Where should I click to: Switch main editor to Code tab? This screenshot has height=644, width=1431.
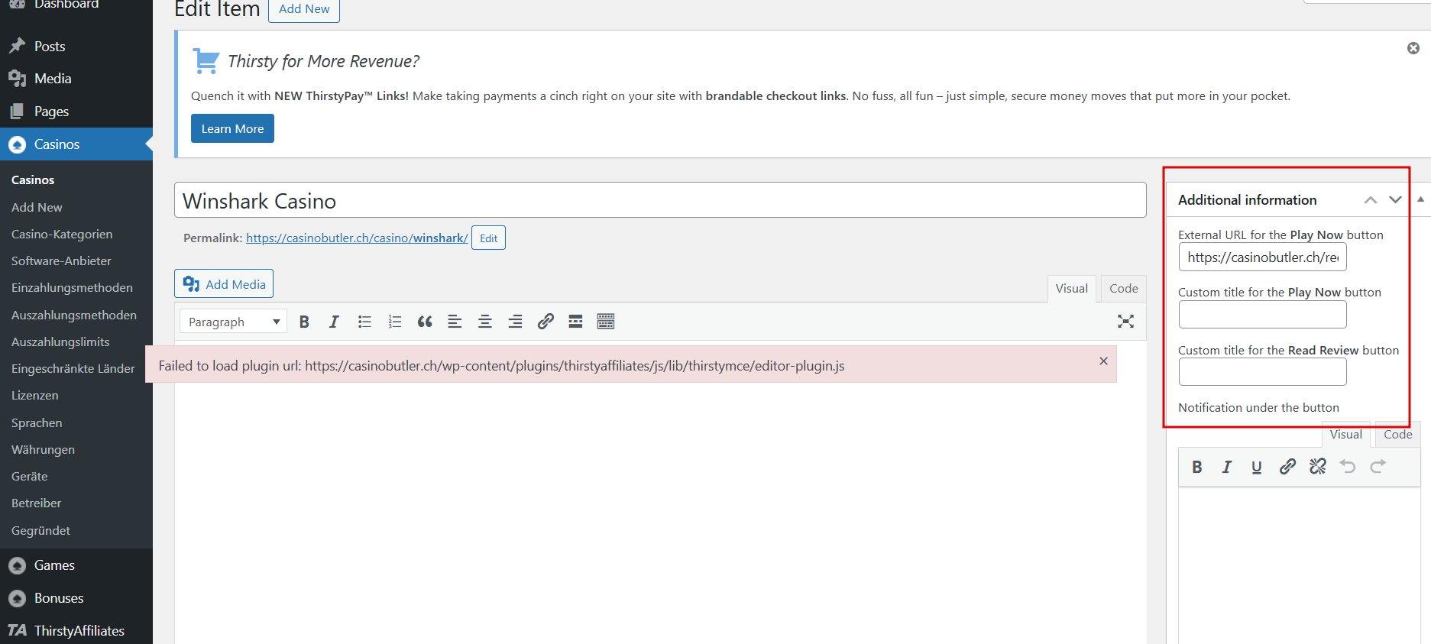point(1123,289)
